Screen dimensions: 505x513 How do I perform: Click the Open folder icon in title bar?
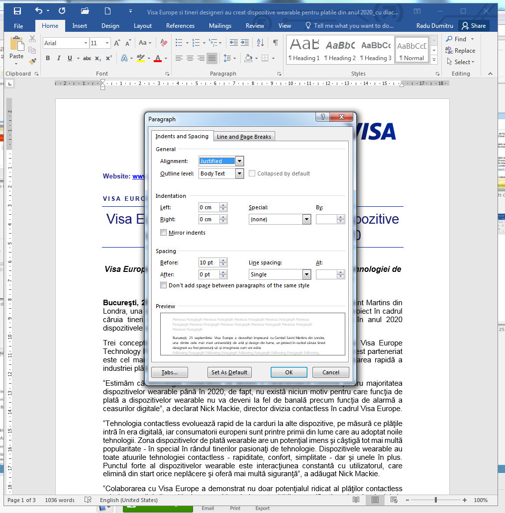[x=85, y=11]
